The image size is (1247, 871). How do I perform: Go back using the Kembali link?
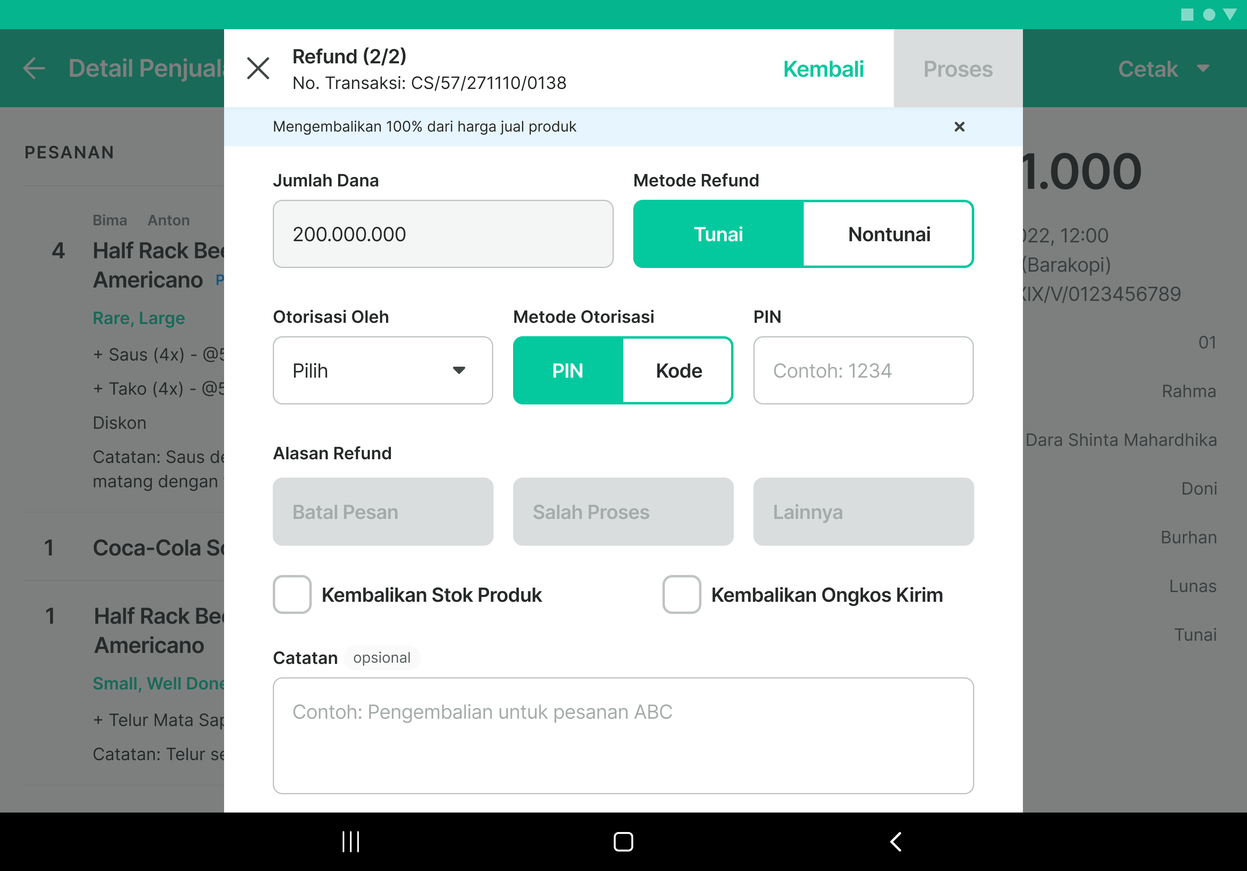pyautogui.click(x=823, y=69)
